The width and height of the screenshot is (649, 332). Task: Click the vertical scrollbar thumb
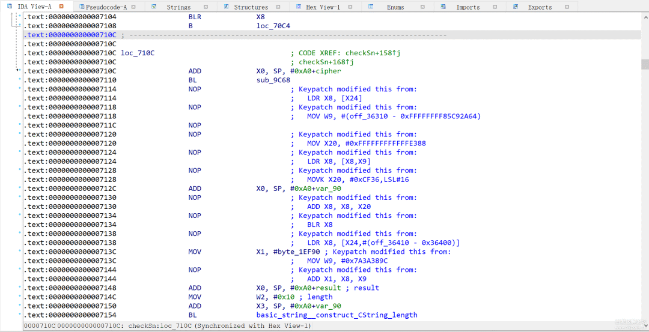tap(645, 64)
